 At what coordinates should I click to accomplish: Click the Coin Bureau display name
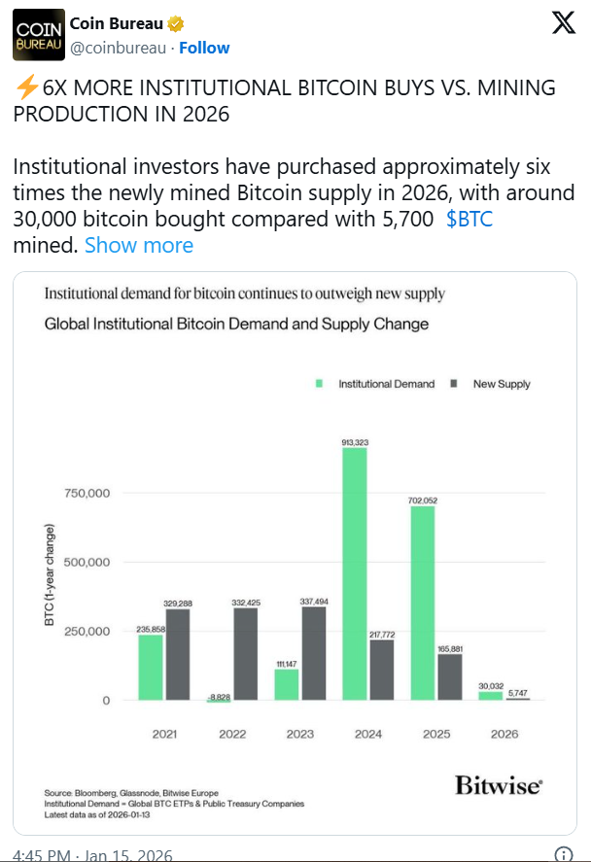tap(117, 24)
